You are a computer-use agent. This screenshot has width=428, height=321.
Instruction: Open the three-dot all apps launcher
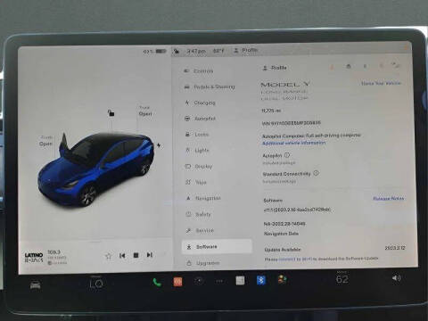click(x=219, y=281)
